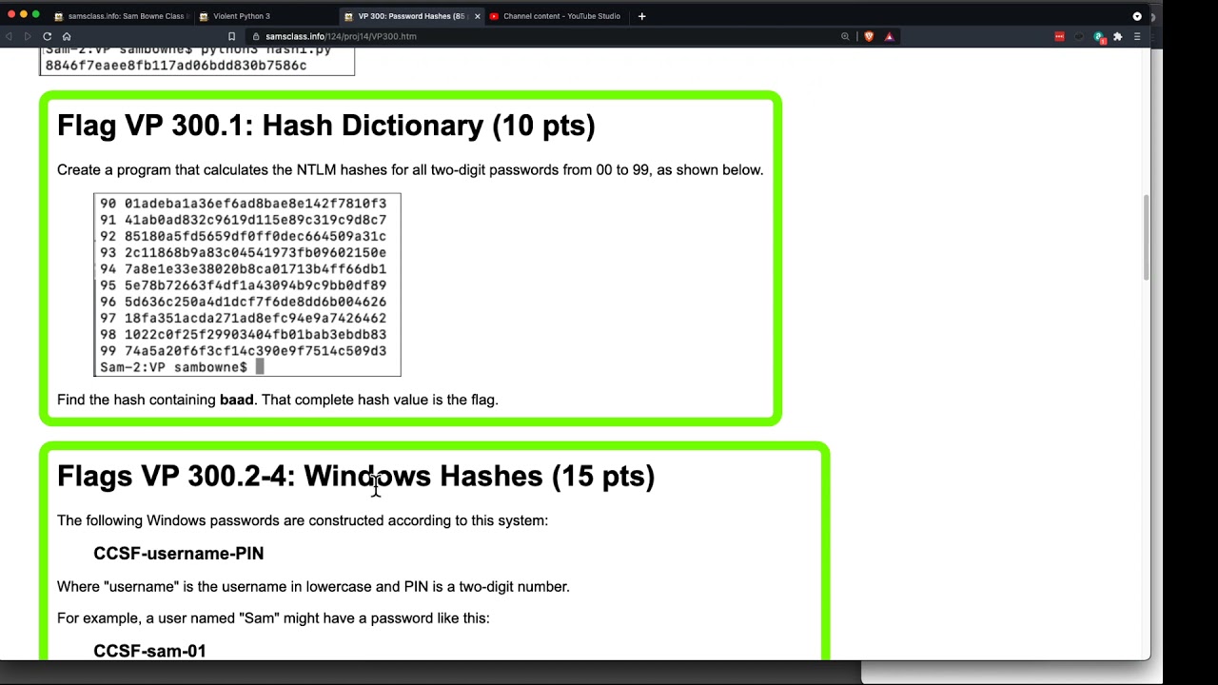Reload the current page
The width and height of the screenshot is (1218, 685).
pos(47,36)
